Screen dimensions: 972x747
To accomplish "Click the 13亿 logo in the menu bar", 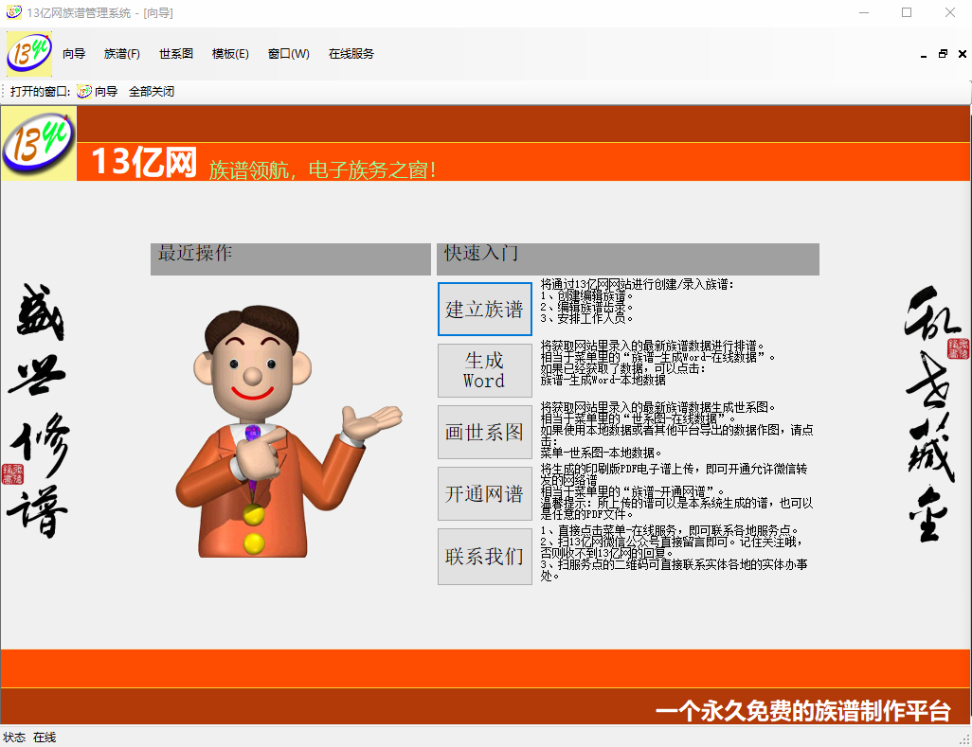I will tap(29, 53).
